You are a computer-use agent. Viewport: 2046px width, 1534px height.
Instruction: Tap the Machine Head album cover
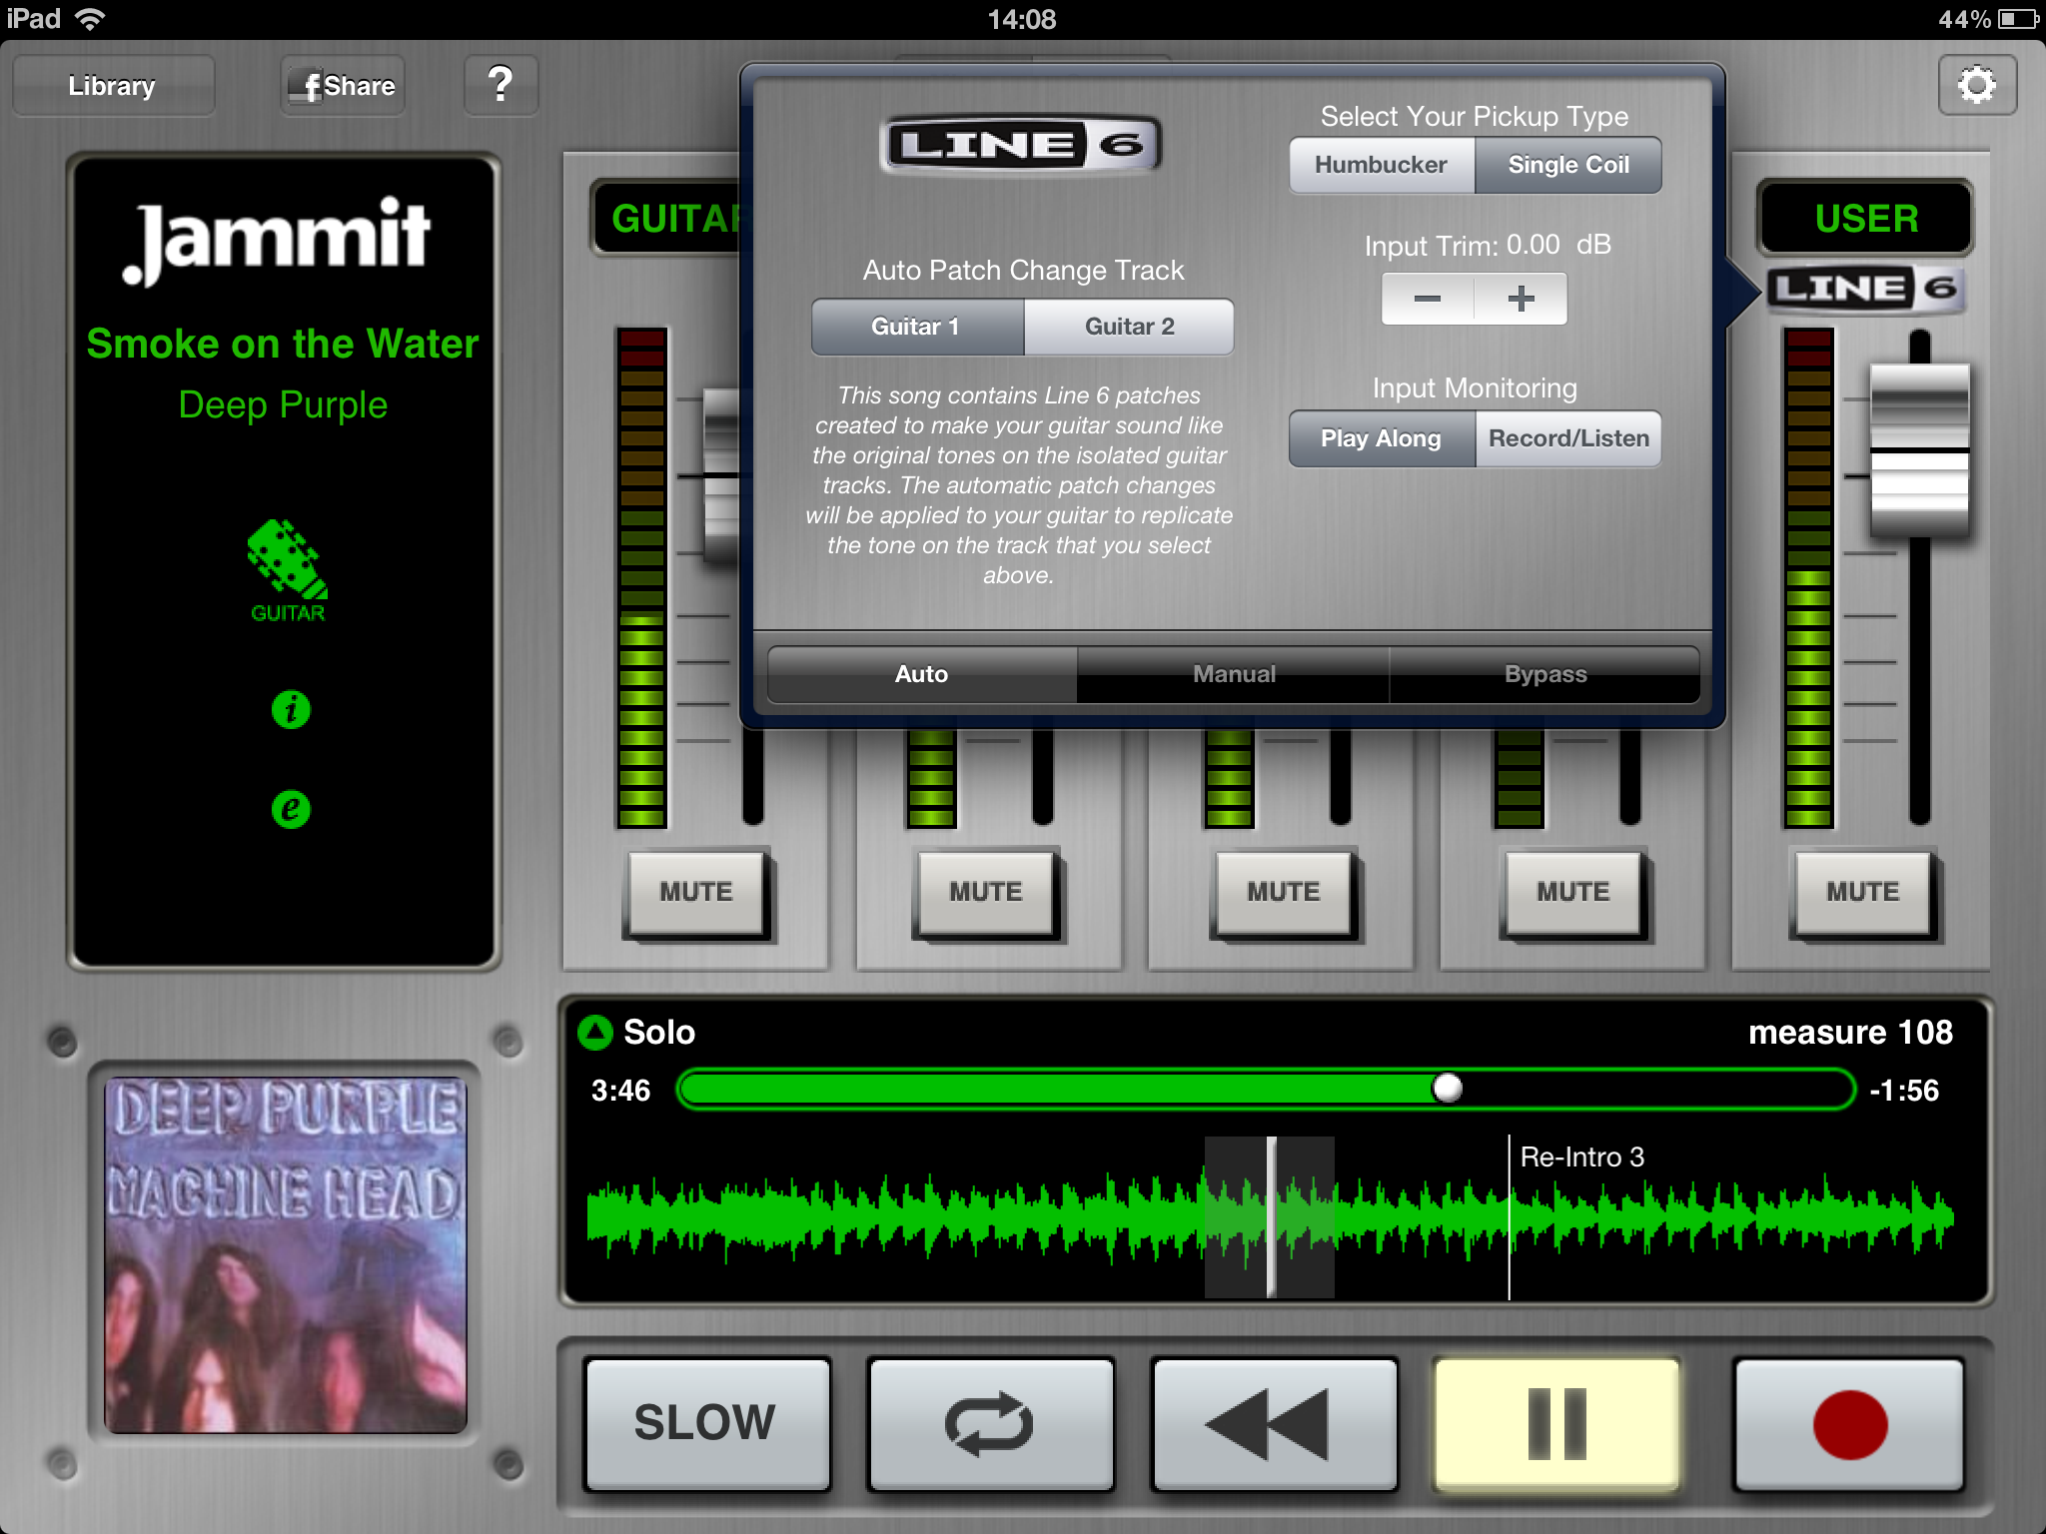[286, 1255]
